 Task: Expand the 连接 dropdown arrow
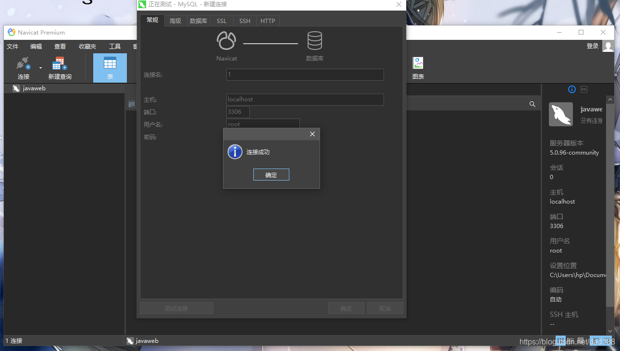[x=40, y=68]
